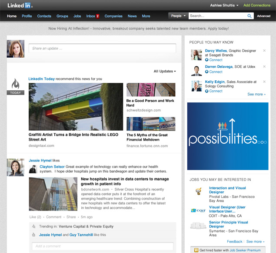
Task: Click Comment under the hospital post
Action: tap(54, 217)
